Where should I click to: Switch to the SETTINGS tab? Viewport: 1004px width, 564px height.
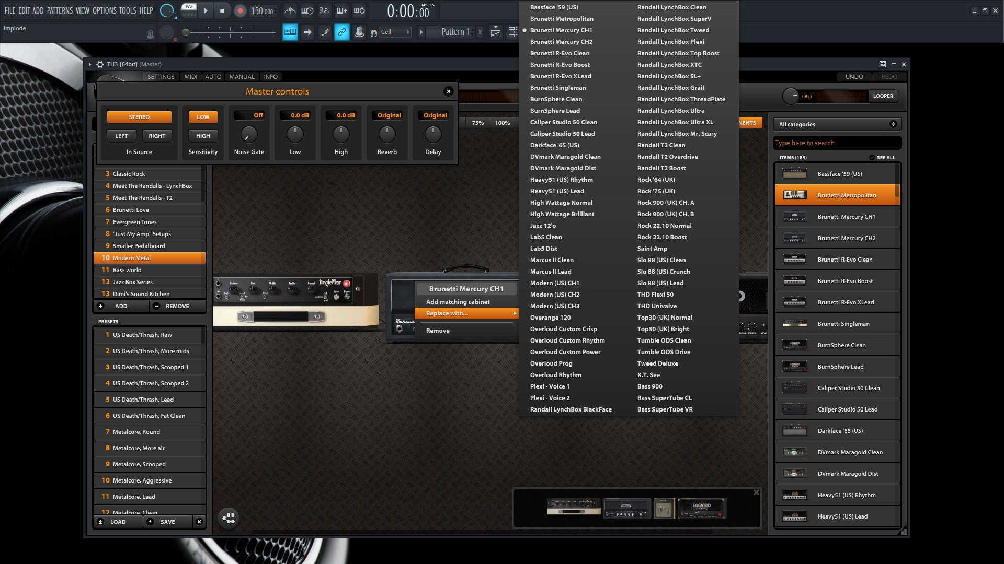click(161, 77)
